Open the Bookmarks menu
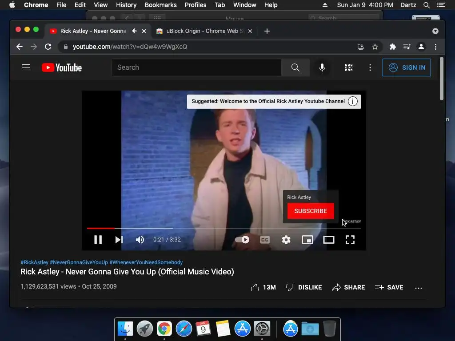The width and height of the screenshot is (455, 341). click(161, 5)
